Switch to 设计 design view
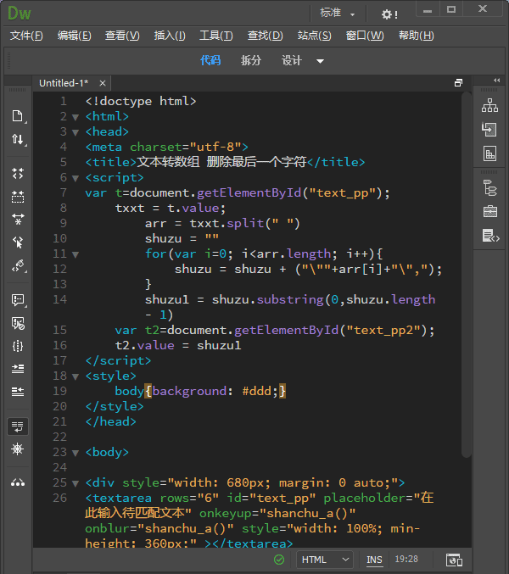Screen dimensions: 509x574 tap(292, 60)
